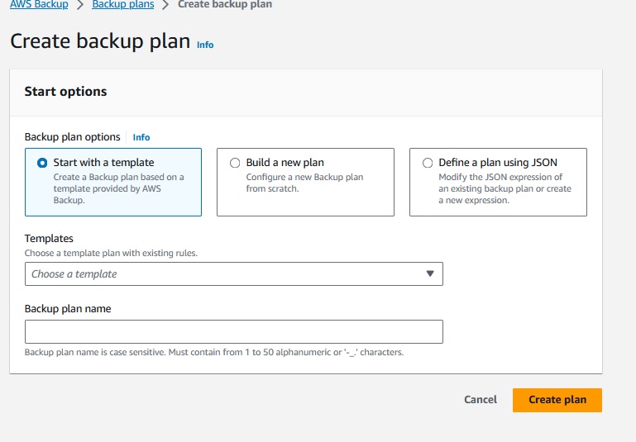Select the Start with a template radio button
Image resolution: width=636 pixels, height=442 pixels.
tap(42, 163)
